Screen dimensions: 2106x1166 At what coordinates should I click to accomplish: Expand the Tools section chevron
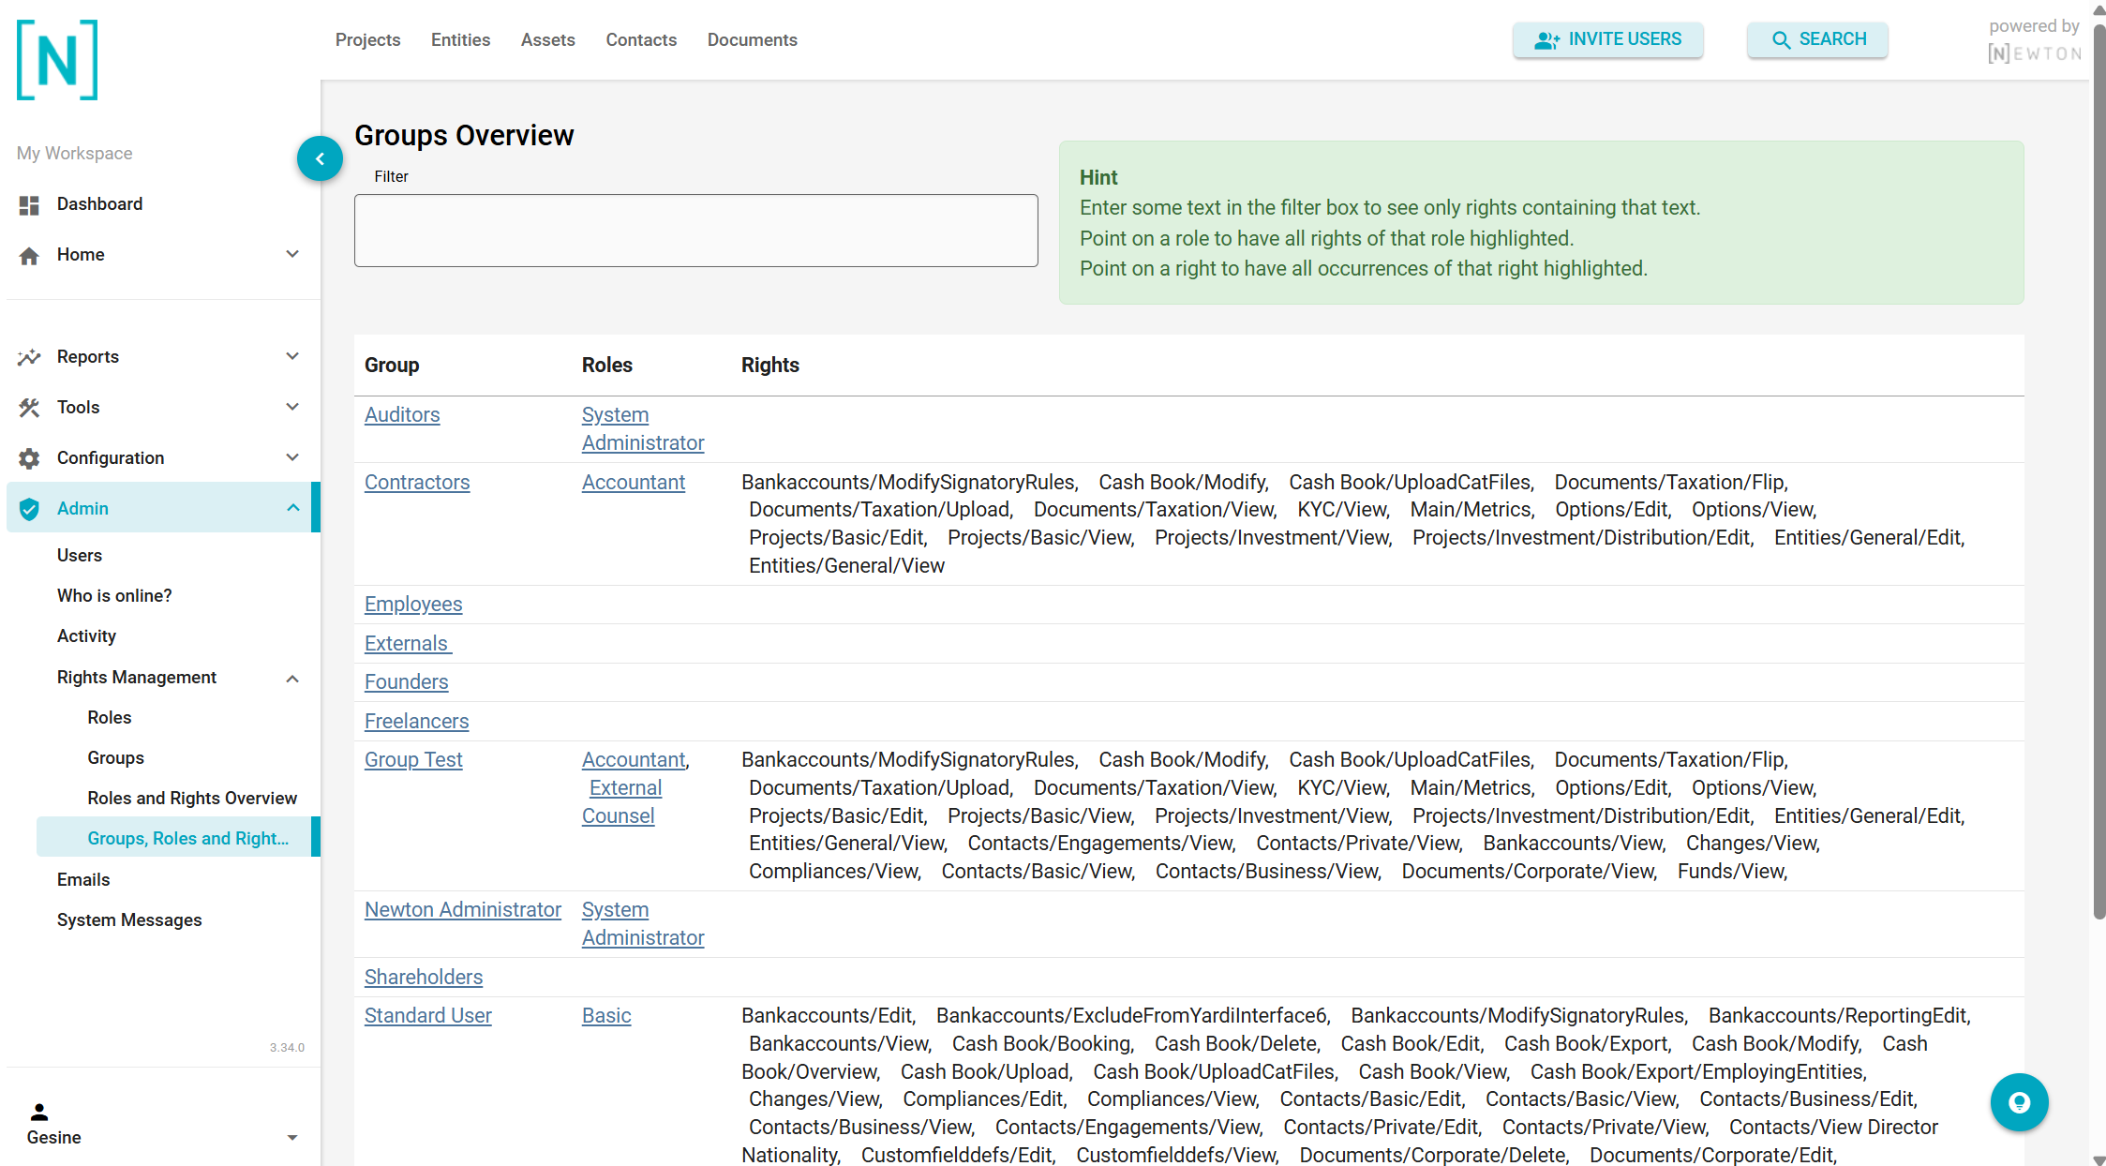(292, 407)
